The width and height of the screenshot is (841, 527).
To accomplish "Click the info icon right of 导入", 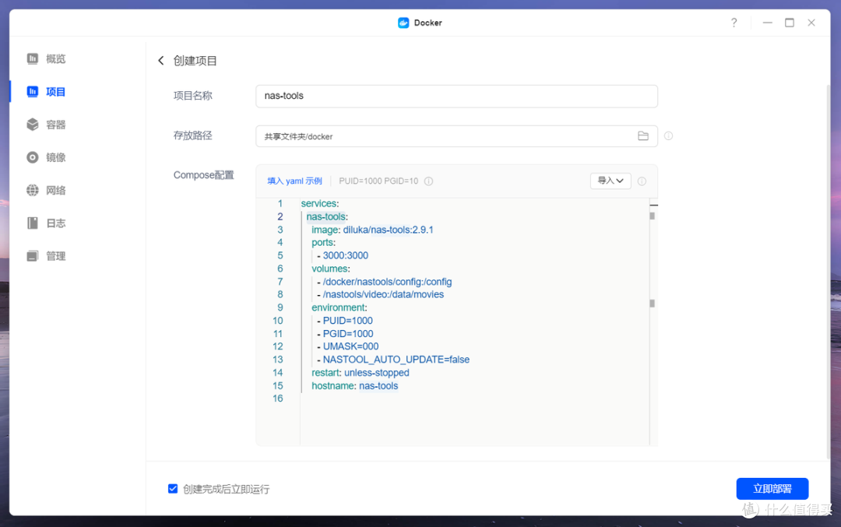I will [642, 181].
